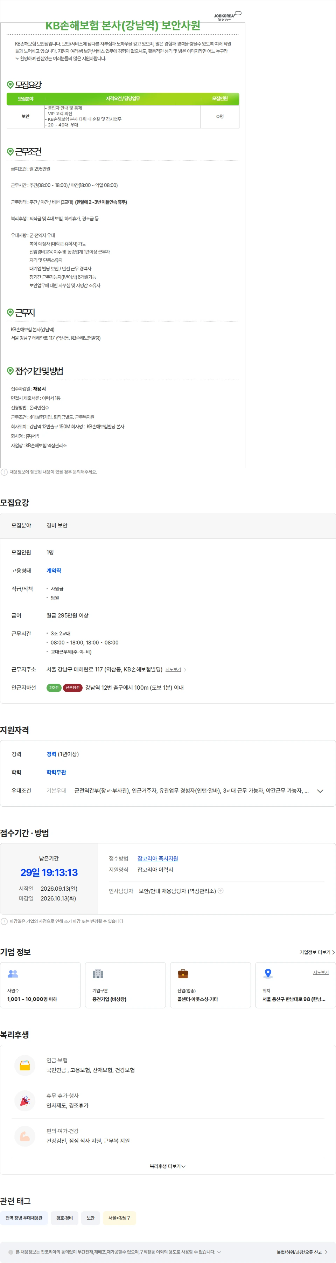Select the 보안 tag
This screenshot has width=336, height=1263.
click(91, 1218)
